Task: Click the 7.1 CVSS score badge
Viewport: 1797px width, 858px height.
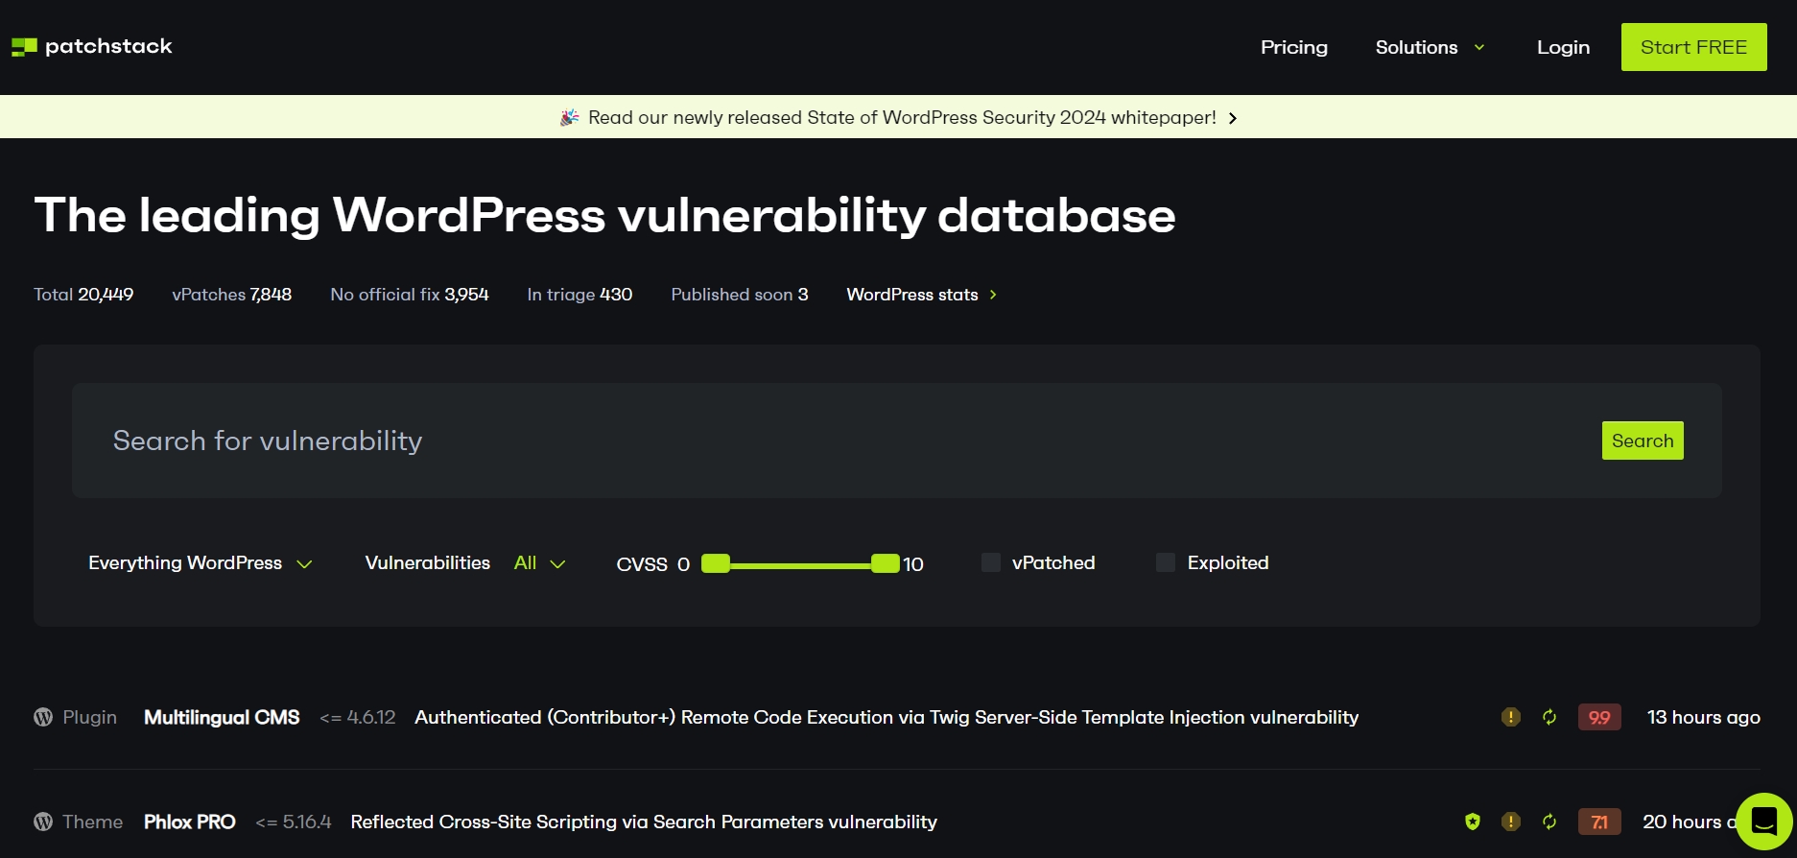Action: (x=1598, y=822)
